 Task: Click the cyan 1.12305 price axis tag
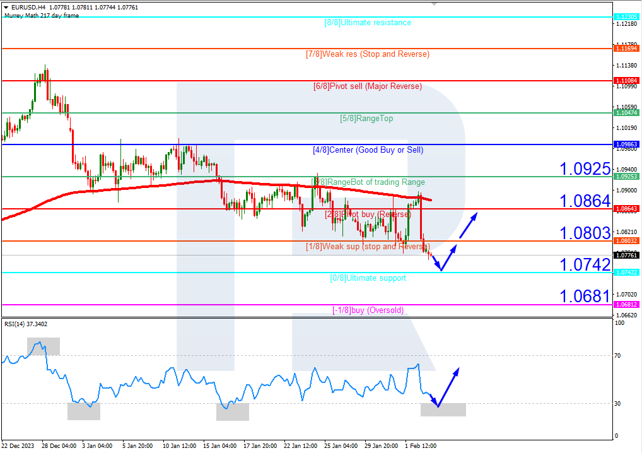[625, 17]
